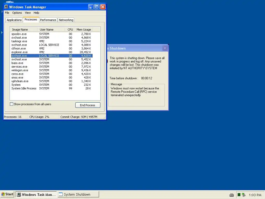
Task: Open the Help menu
Action: 36,13
